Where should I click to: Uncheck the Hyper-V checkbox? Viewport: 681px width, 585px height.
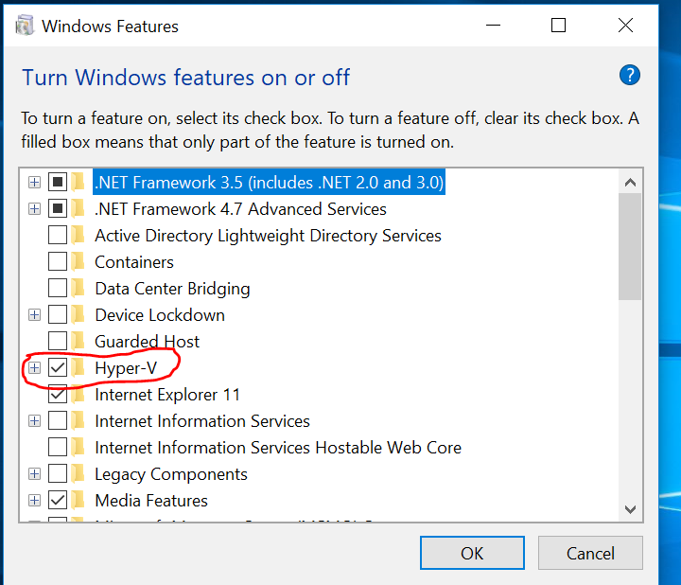(58, 367)
